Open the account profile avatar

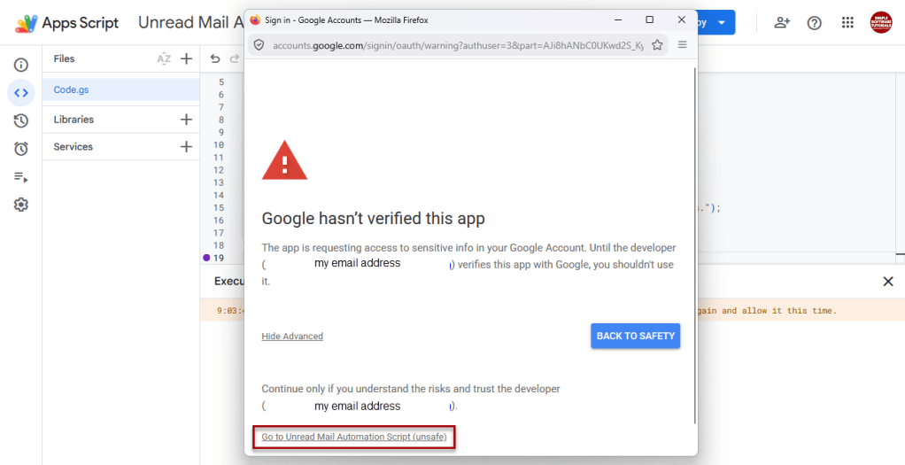point(881,22)
